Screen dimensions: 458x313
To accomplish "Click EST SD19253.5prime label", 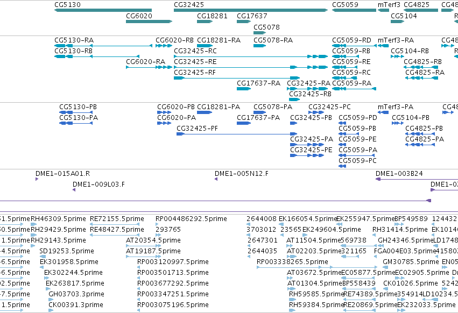I will (x=67, y=251).
